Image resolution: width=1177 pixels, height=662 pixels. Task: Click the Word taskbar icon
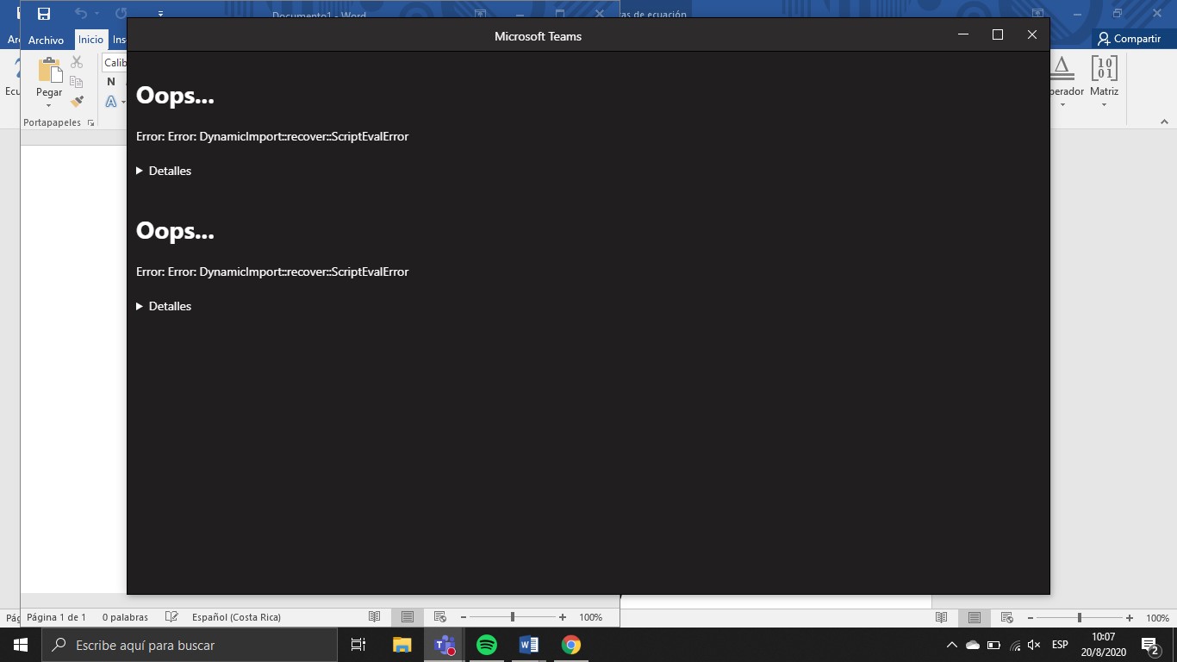coord(529,645)
